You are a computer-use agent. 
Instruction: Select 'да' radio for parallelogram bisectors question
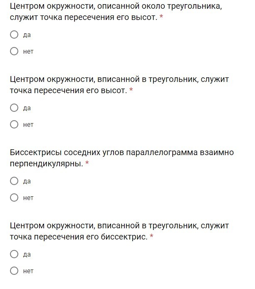[x=14, y=181]
